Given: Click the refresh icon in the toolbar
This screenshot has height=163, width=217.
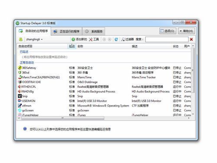Looking at the screenshot, I should point(116,40).
